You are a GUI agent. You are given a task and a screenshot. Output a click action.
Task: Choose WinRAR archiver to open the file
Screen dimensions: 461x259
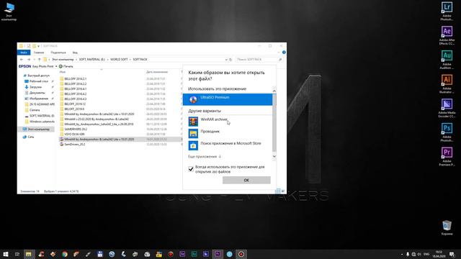(x=228, y=121)
